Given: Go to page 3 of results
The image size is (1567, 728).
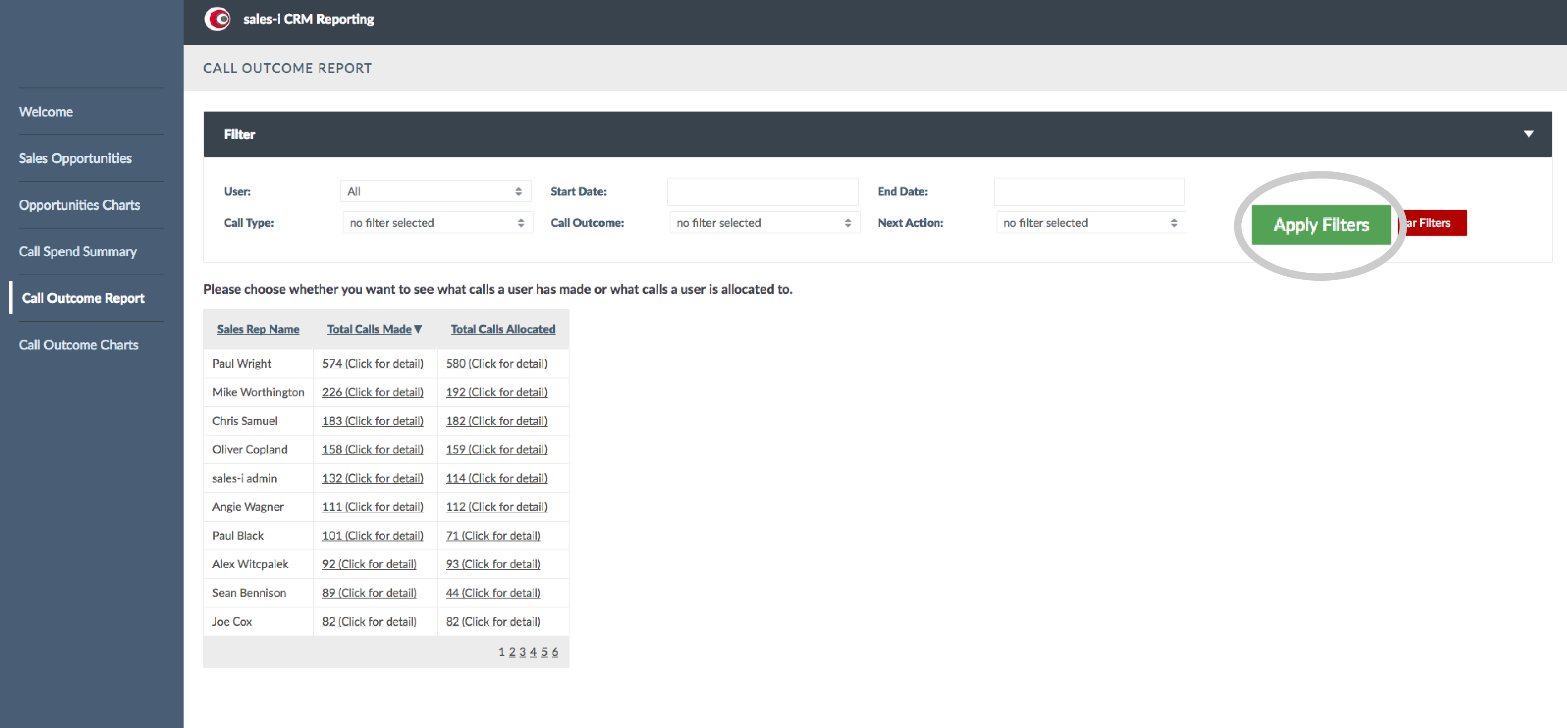Looking at the screenshot, I should click(x=523, y=652).
